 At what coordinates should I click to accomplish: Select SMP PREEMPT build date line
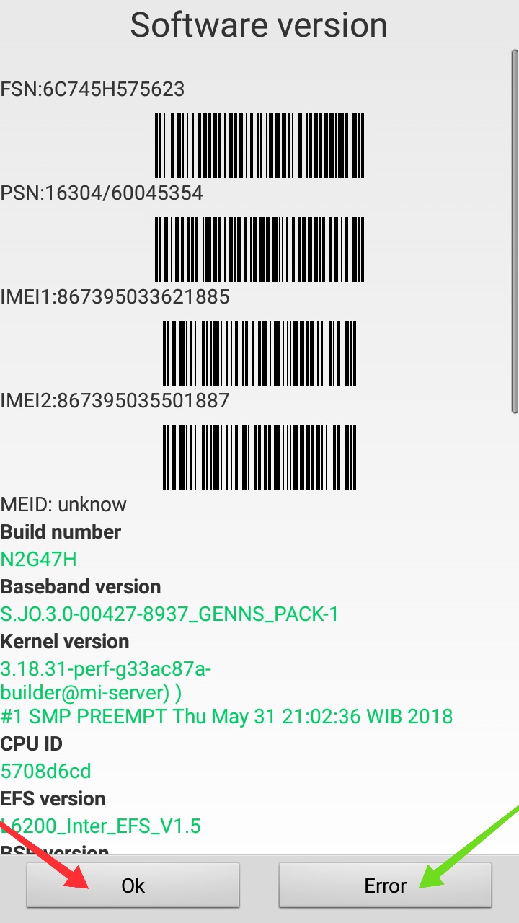pos(226,717)
